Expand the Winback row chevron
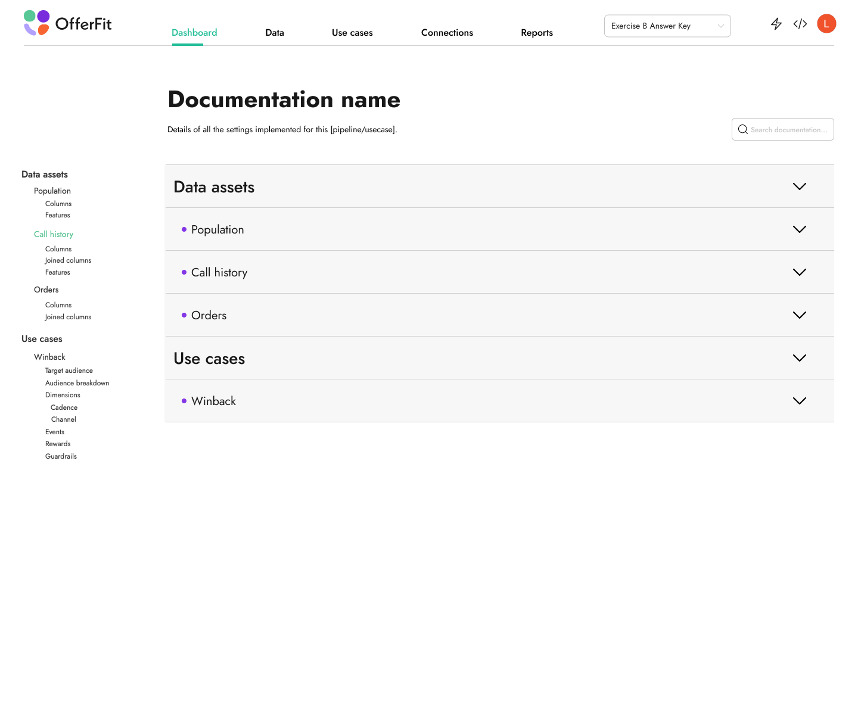 click(x=799, y=401)
